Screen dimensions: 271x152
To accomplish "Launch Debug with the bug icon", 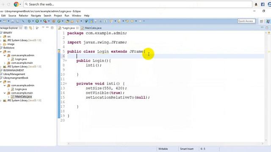I will pos(29,21).
